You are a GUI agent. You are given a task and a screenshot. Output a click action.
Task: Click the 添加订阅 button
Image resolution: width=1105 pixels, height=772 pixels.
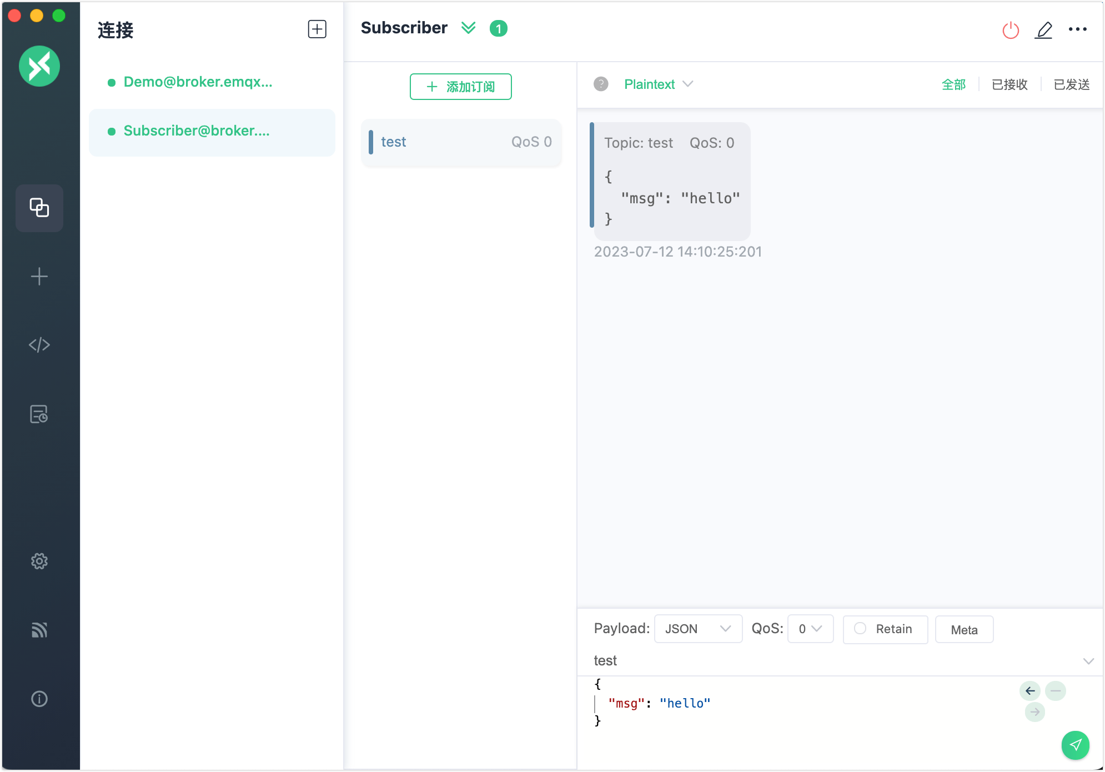tap(460, 87)
